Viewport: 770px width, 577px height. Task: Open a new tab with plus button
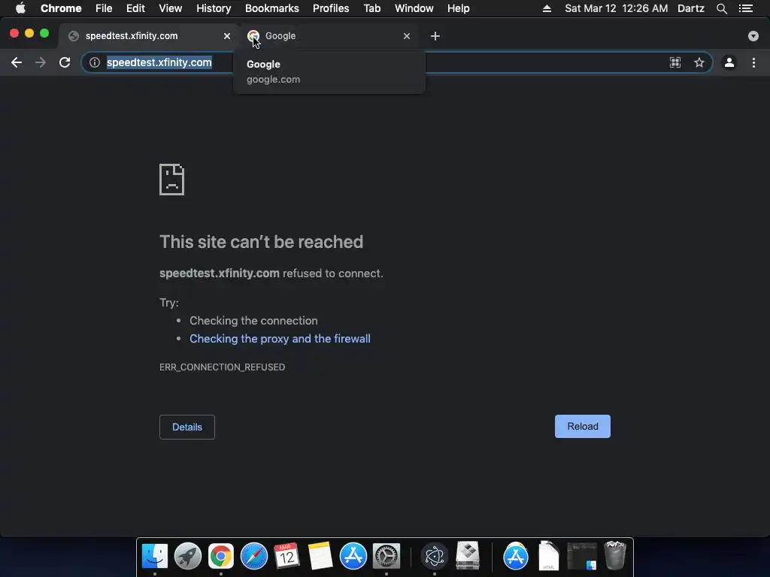click(435, 36)
